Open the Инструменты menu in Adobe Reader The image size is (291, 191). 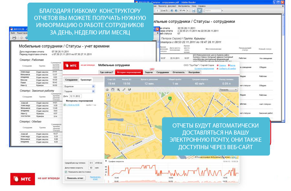[x=184, y=6]
